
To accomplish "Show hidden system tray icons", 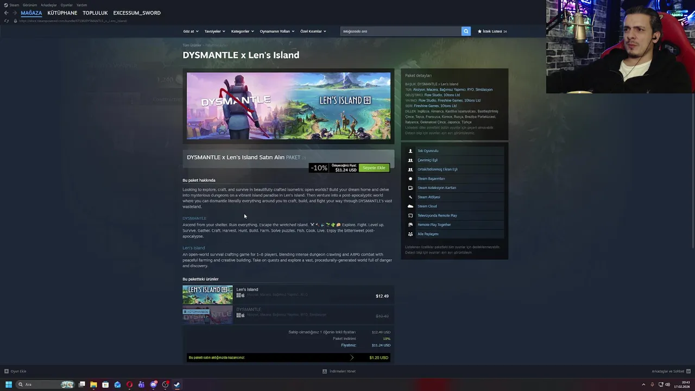I will tap(645, 384).
